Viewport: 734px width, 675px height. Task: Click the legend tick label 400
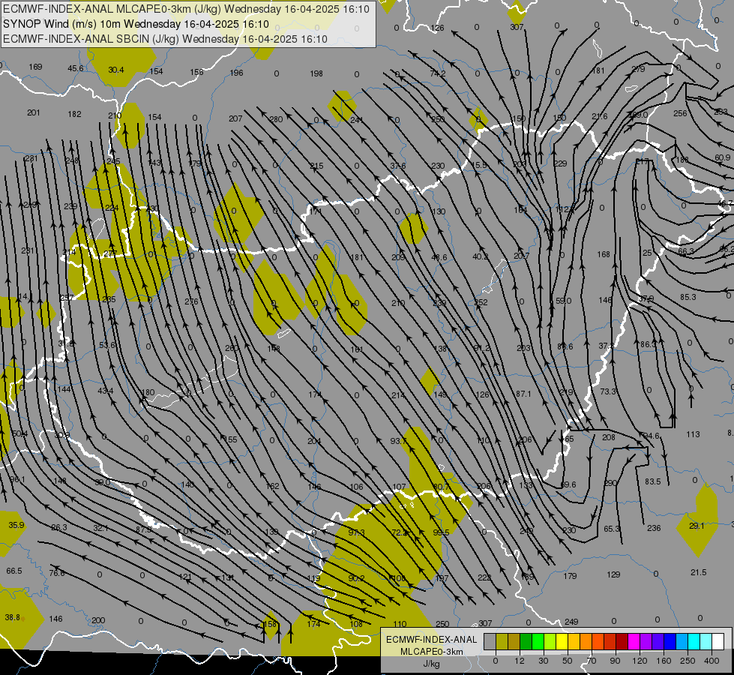coord(712,661)
